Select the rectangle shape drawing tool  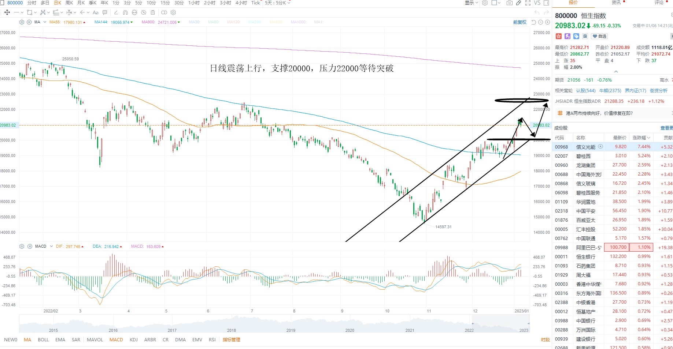[30, 12]
